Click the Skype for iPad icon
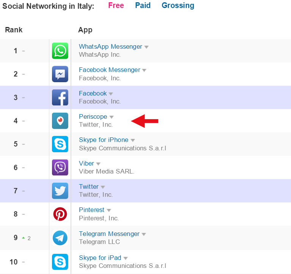Viewport: 291px width, 274px height. point(60,262)
